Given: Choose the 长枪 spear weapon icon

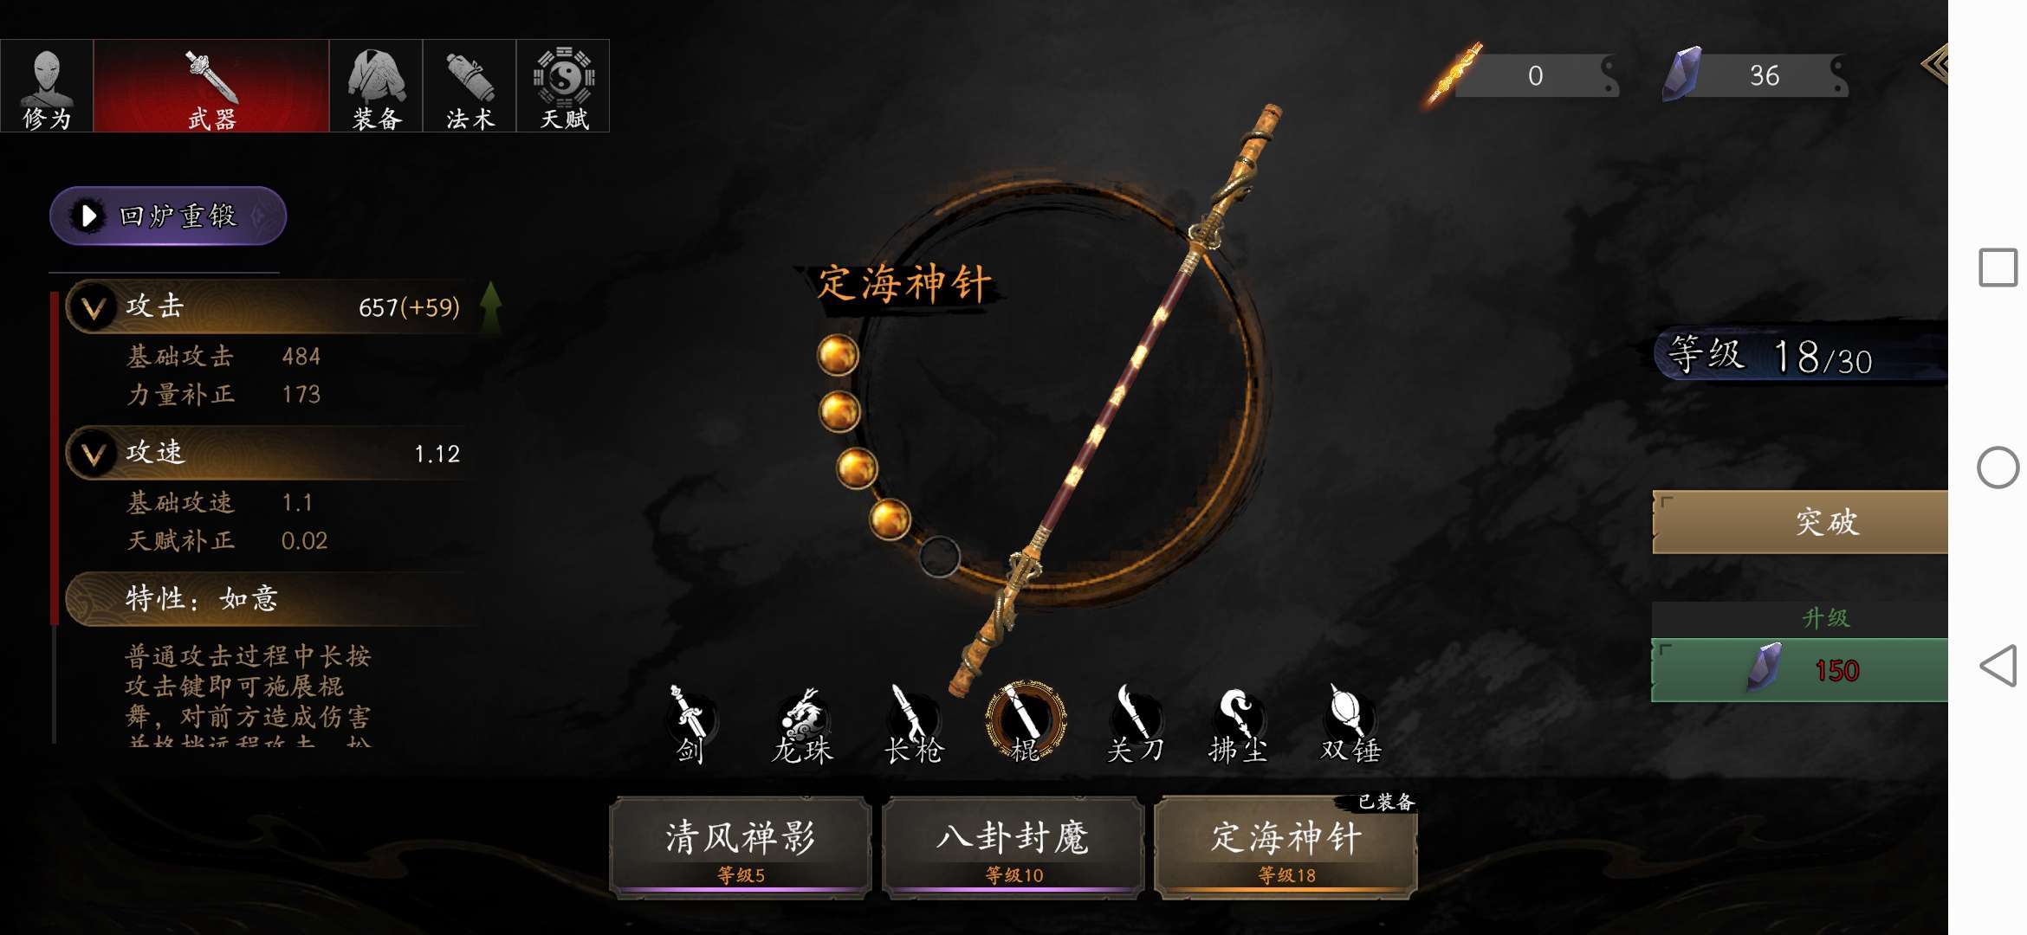Looking at the screenshot, I should coord(913,725).
